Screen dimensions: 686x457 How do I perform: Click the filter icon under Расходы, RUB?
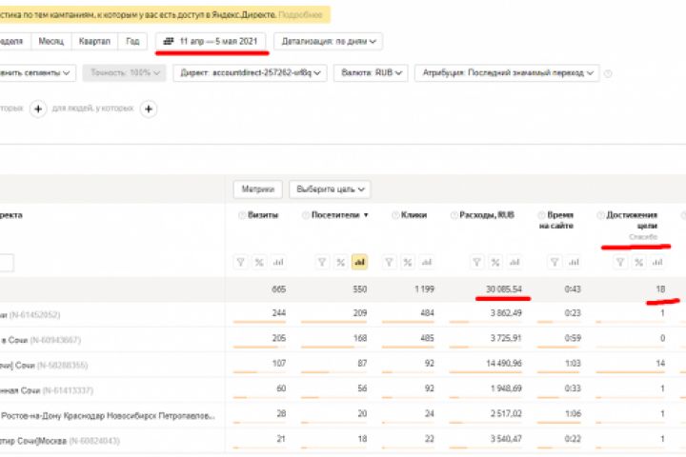click(475, 262)
